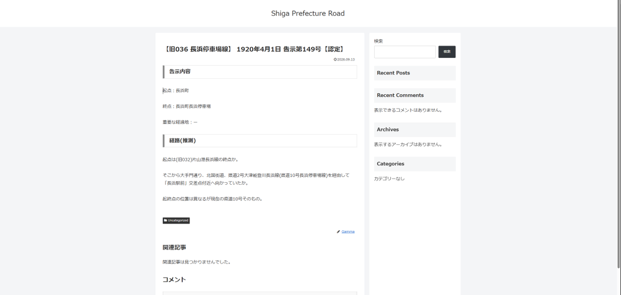Open the Uncategorized category tag
621x295 pixels.
(x=176, y=220)
